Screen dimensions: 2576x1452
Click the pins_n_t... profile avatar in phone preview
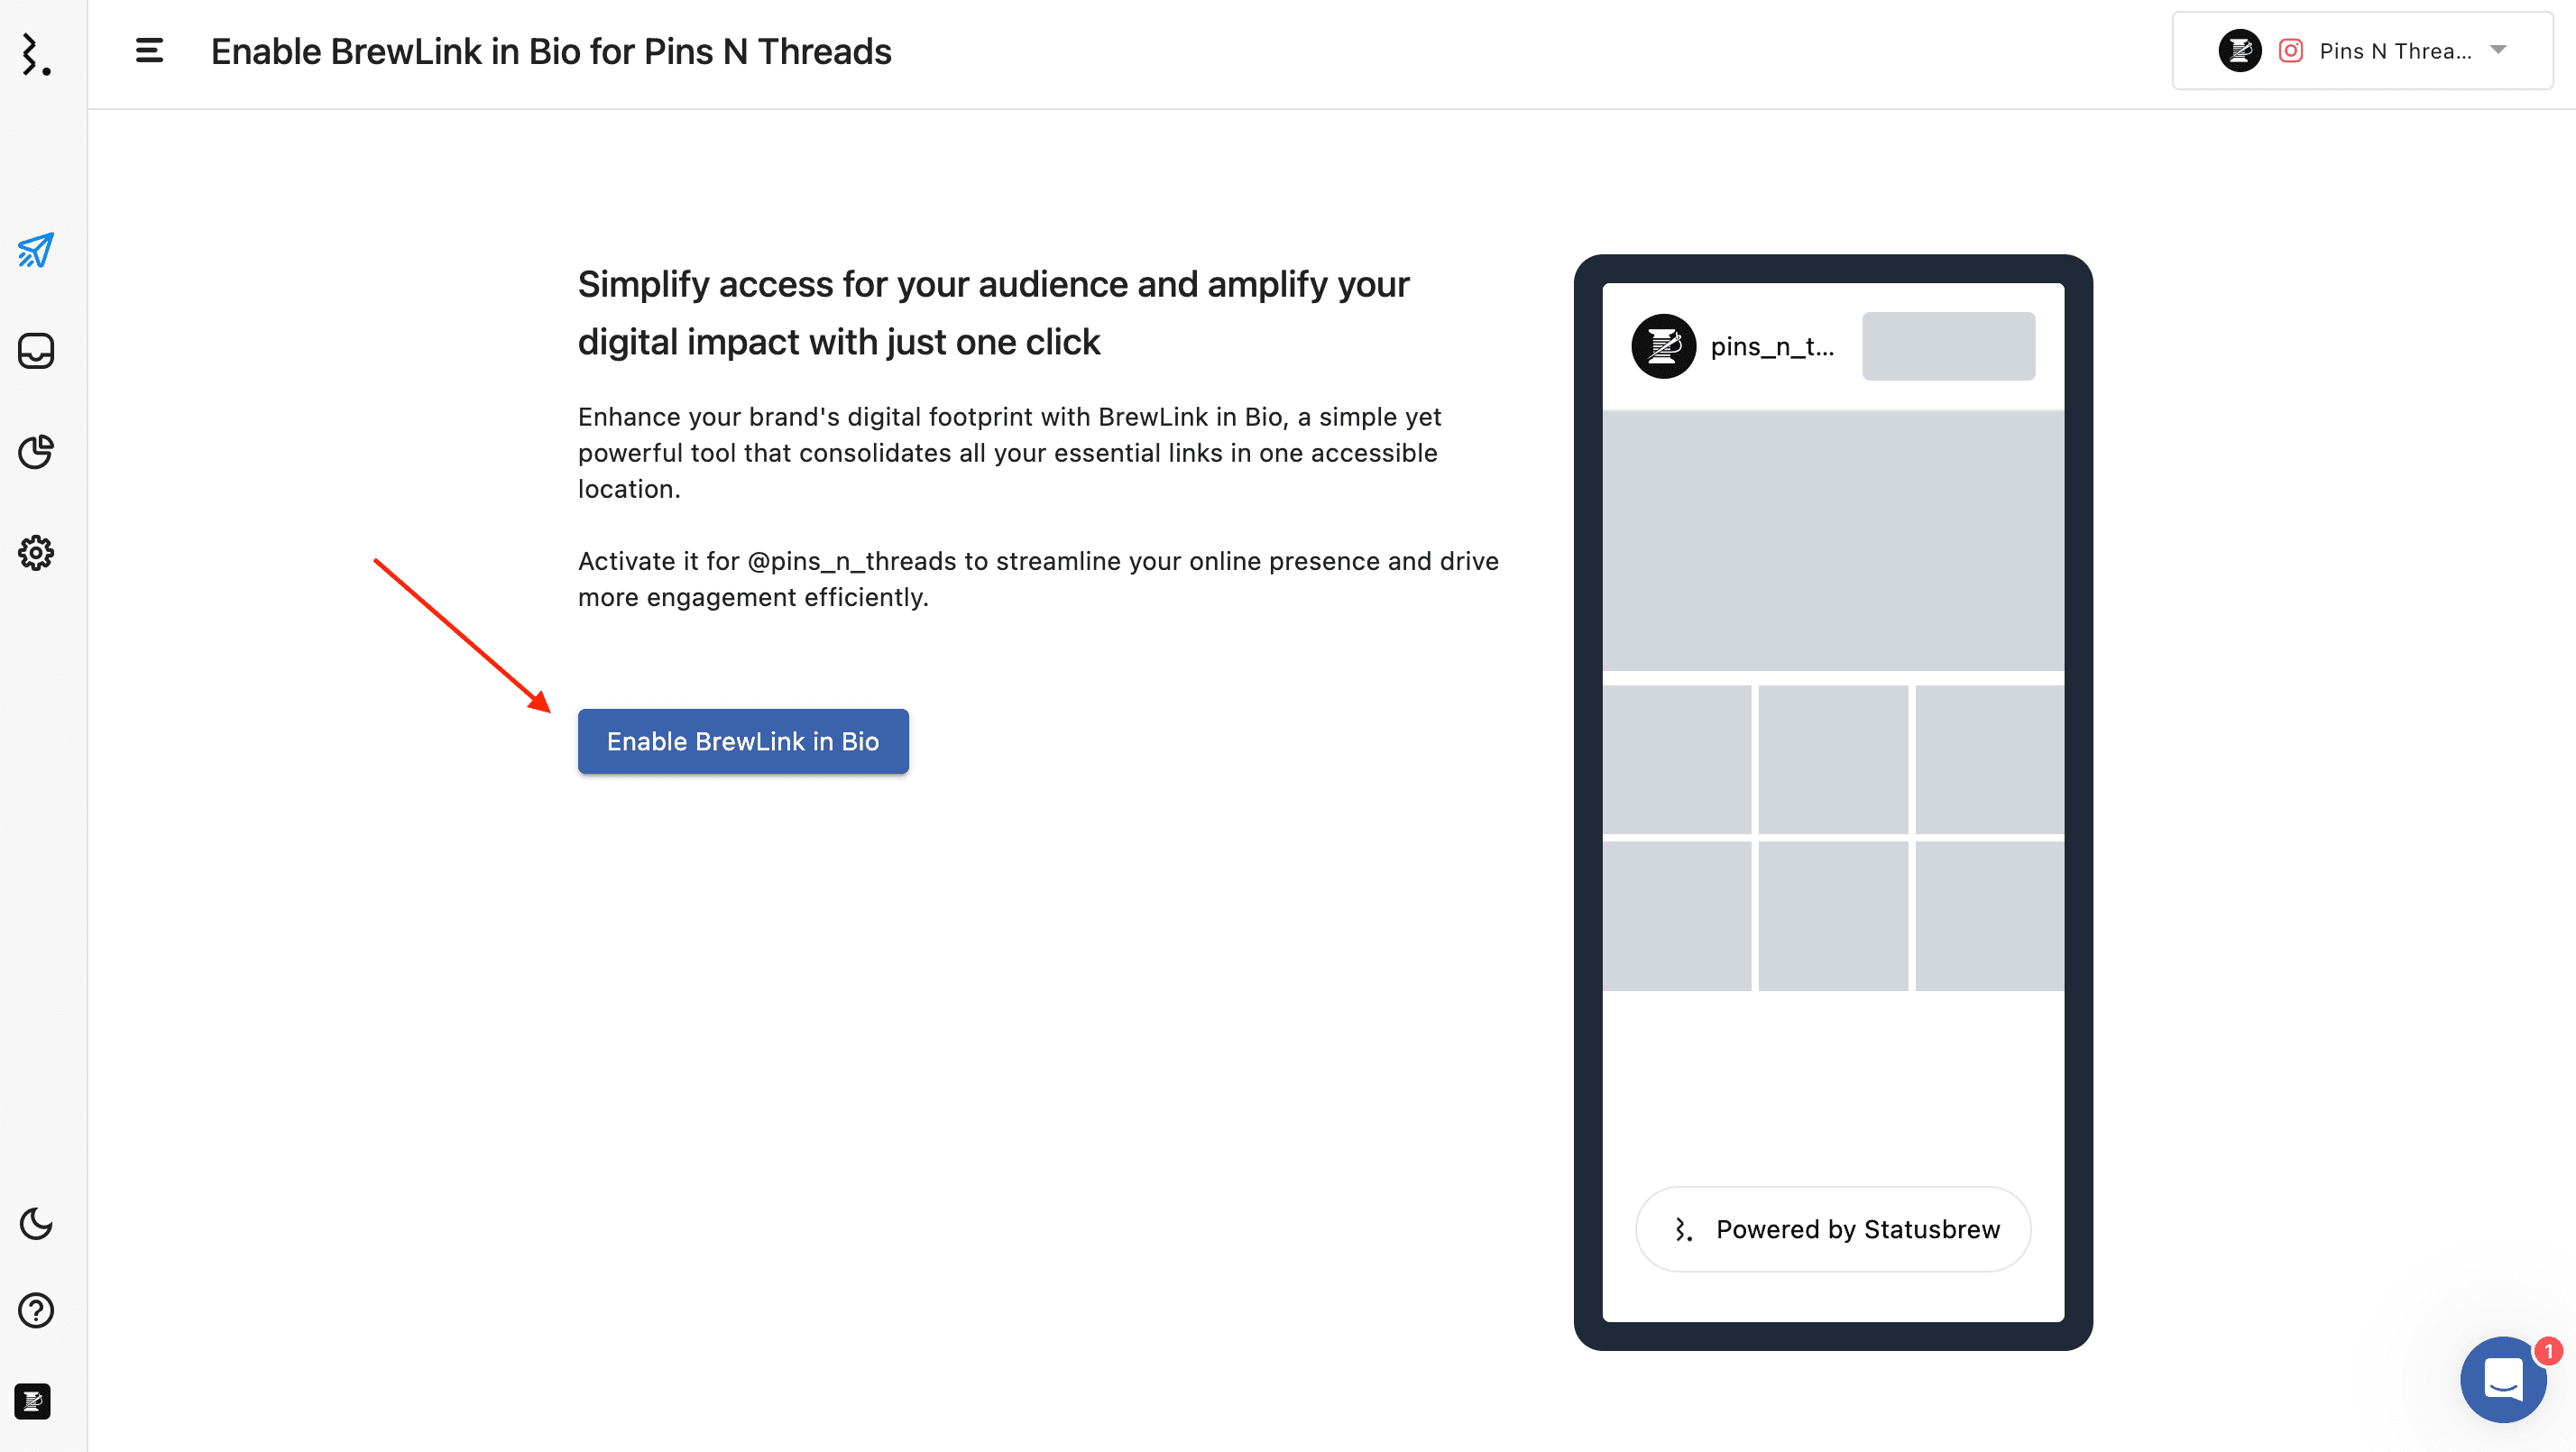[x=1664, y=346]
